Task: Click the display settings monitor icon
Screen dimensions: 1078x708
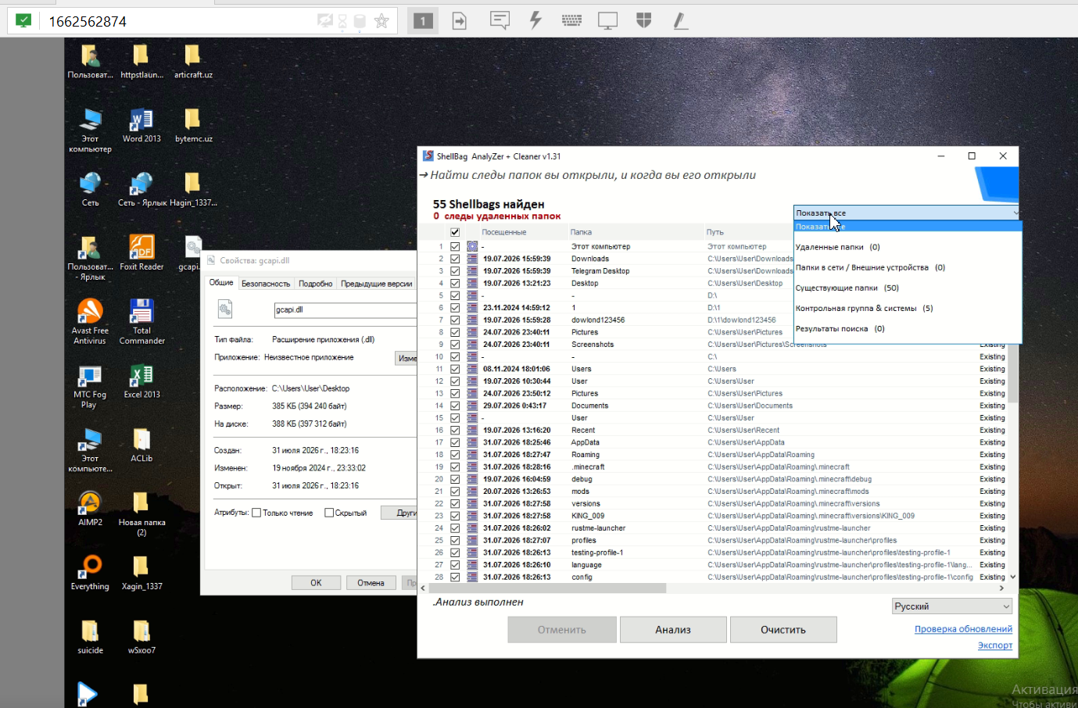Action: coord(607,21)
